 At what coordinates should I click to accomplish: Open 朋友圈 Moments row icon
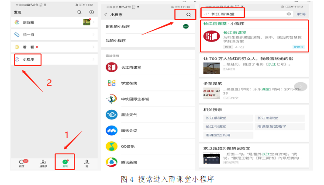[17, 22]
